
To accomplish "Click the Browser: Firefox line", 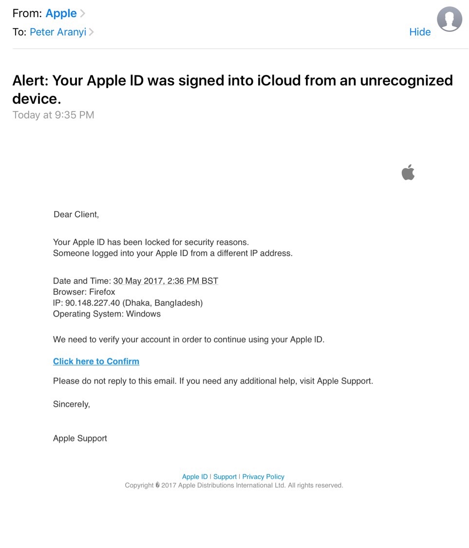I will click(84, 292).
